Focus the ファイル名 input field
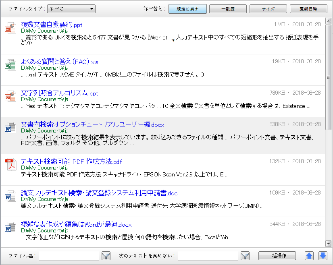Viewport: 333px width, 265px height. click(x=69, y=256)
